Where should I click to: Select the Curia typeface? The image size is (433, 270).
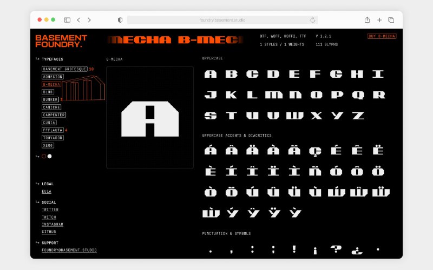(49, 123)
